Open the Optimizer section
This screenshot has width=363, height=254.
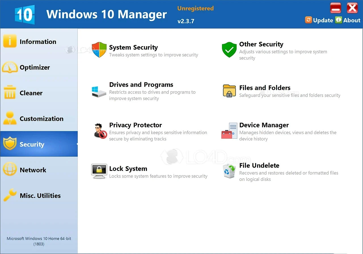click(35, 67)
